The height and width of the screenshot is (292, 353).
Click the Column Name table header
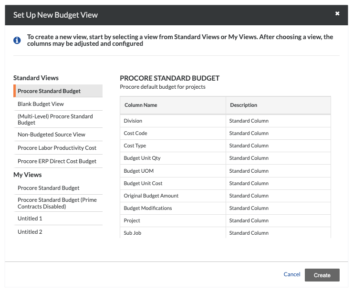coord(173,105)
